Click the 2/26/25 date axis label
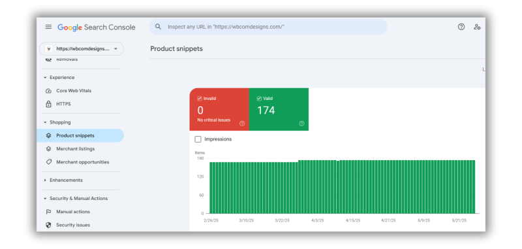Screen dimensions: 522x249 (x=211, y=221)
